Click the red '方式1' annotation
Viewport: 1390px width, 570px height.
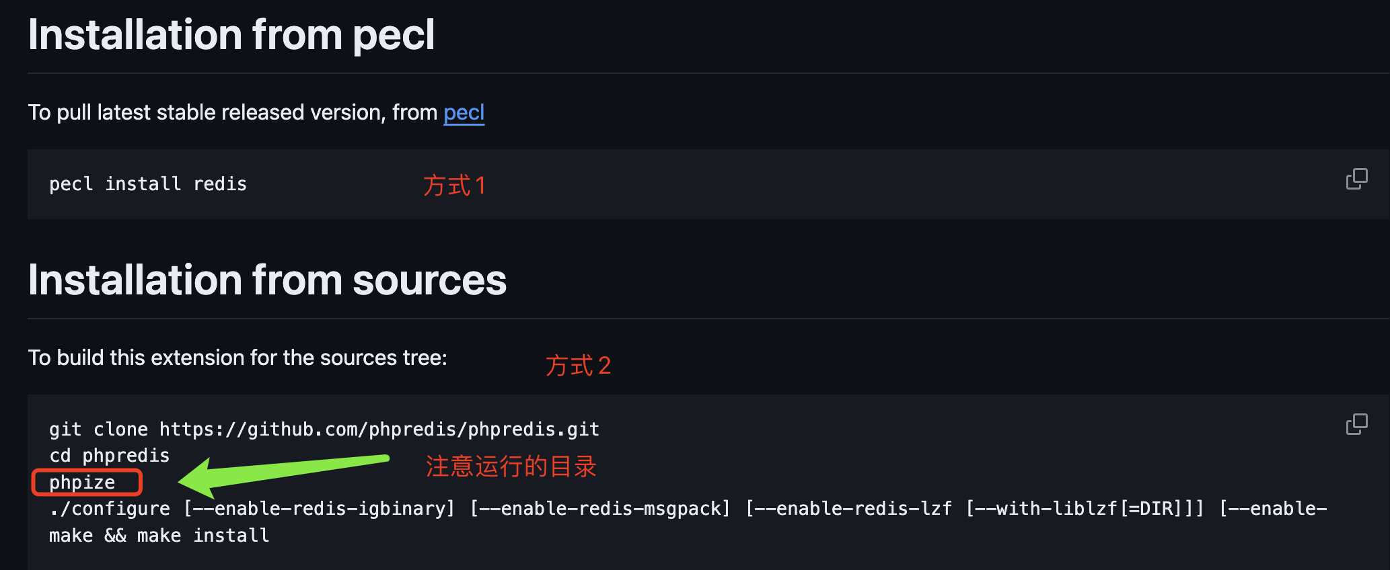454,186
